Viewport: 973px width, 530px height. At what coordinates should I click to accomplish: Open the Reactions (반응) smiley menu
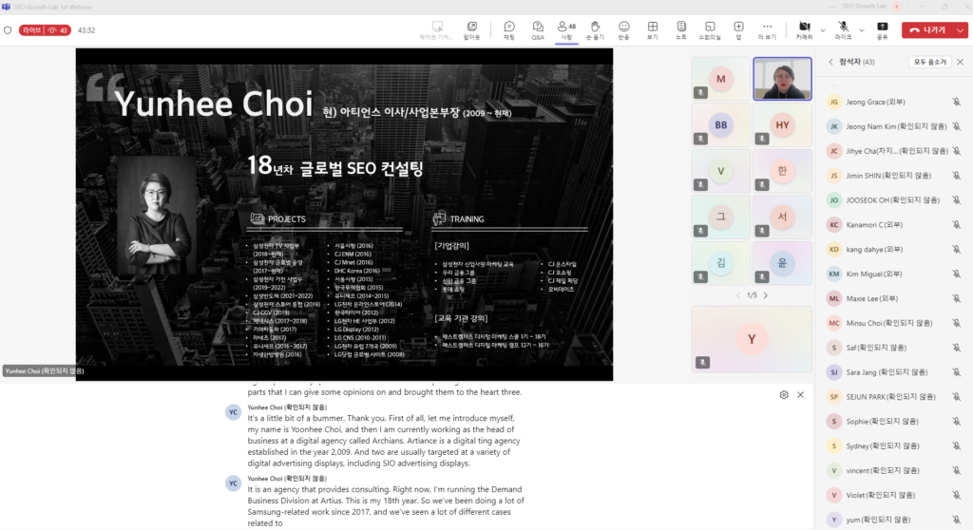[x=623, y=29]
